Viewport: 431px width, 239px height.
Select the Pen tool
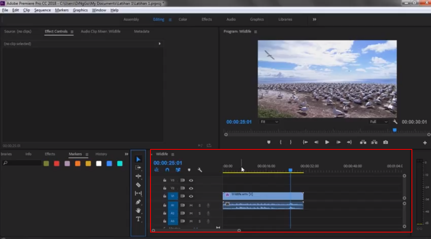(x=138, y=202)
